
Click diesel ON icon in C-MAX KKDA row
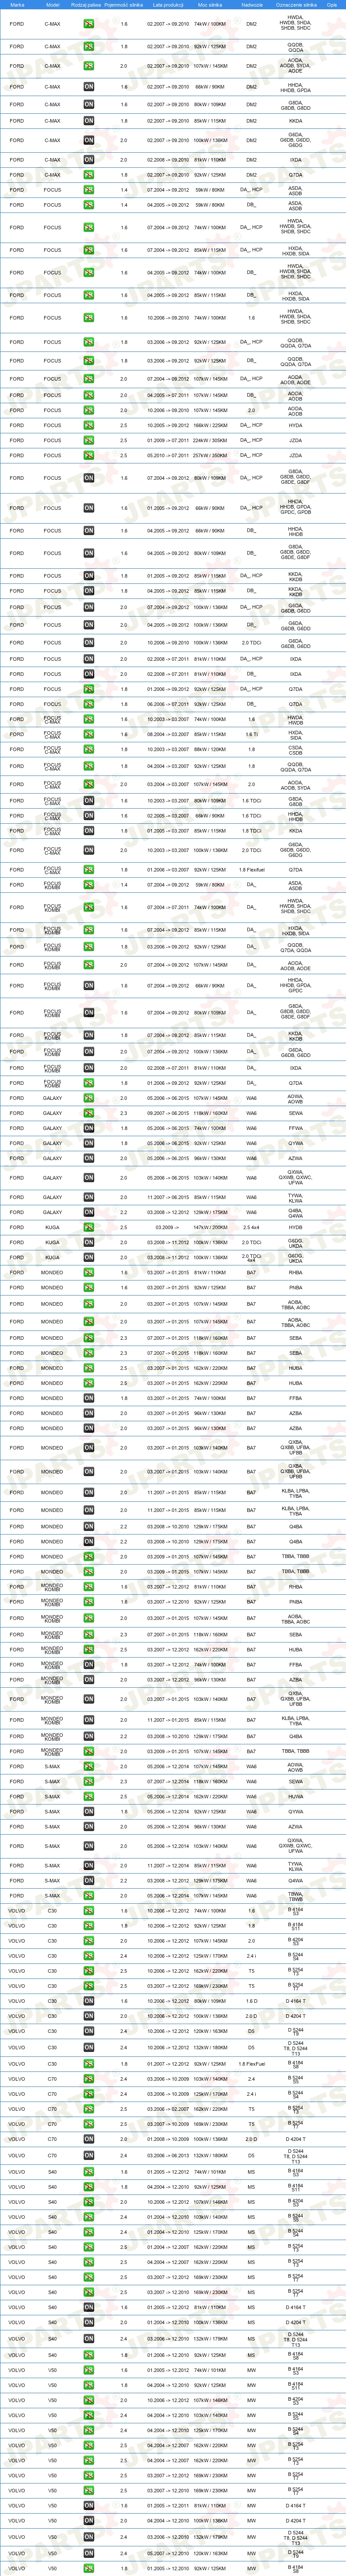(89, 121)
